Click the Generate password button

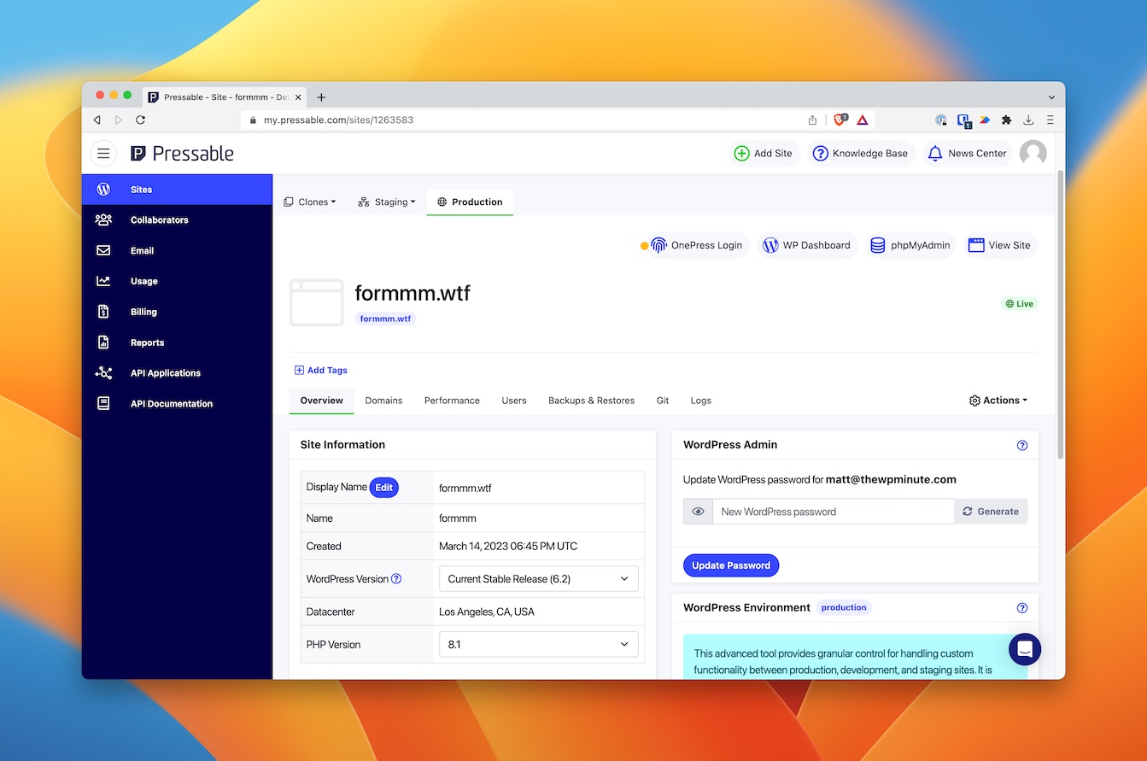991,512
